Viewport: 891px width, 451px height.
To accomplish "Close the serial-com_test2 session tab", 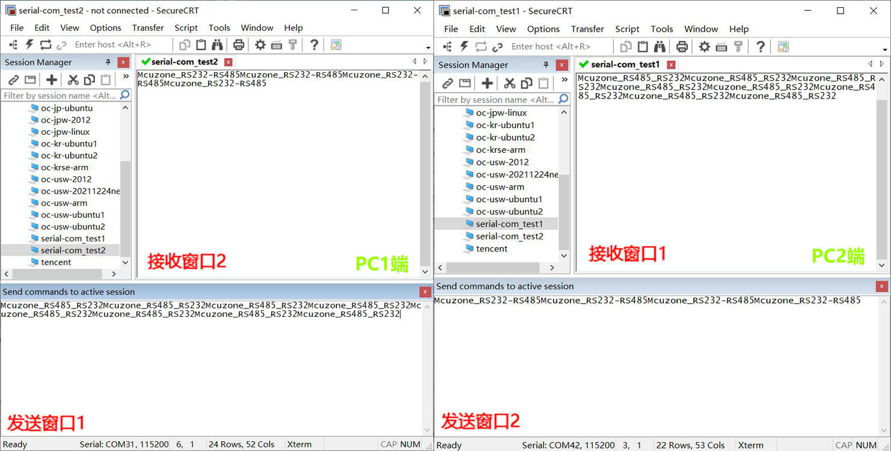I will click(228, 62).
